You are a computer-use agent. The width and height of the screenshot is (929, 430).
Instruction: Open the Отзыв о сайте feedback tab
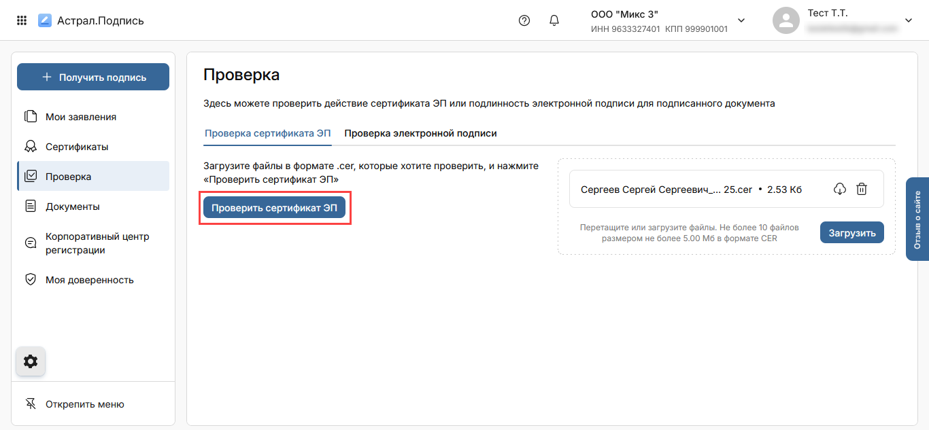[917, 219]
